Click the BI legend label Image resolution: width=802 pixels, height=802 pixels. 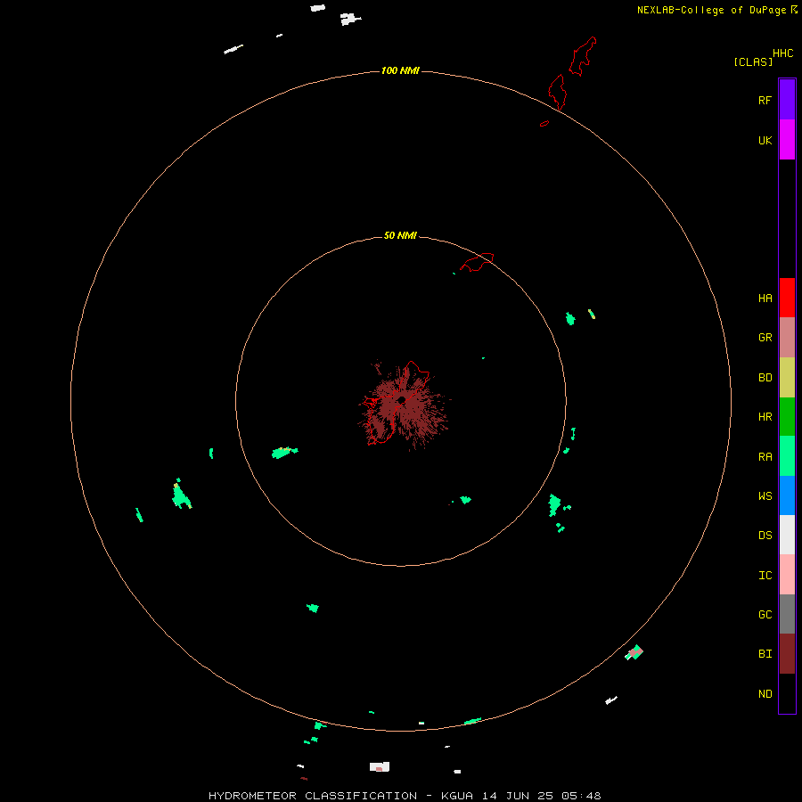click(x=765, y=654)
